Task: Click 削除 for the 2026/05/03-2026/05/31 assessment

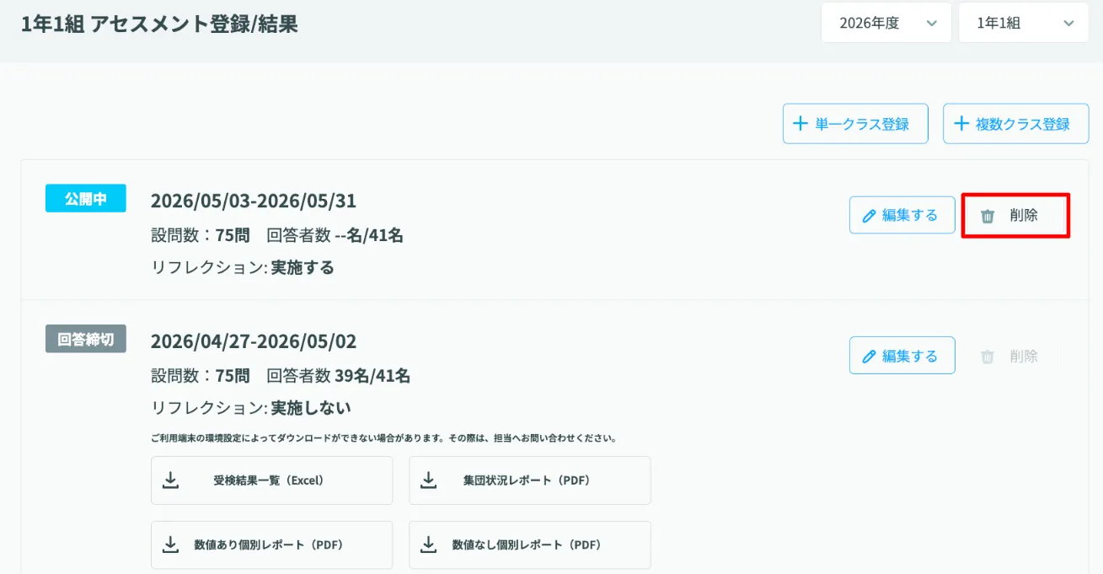Action: coord(1015,215)
